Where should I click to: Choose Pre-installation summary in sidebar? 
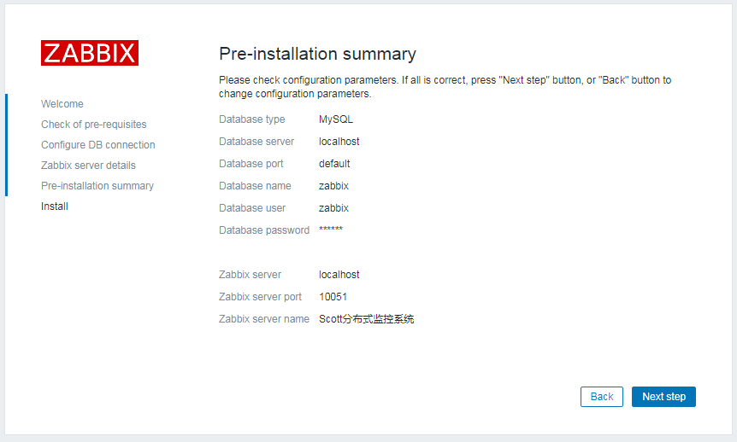(x=97, y=186)
